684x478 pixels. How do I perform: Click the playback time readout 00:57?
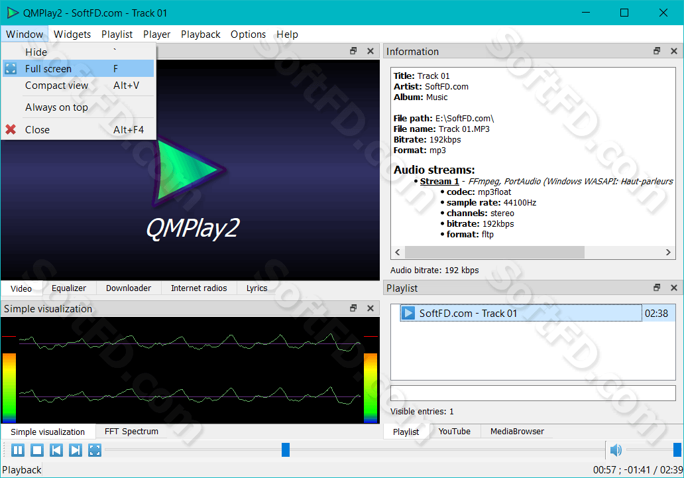[604, 469]
